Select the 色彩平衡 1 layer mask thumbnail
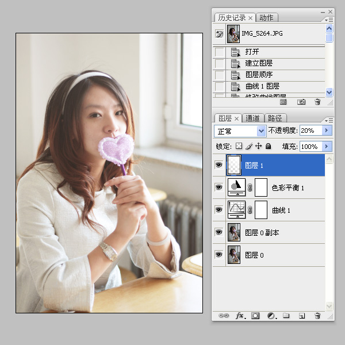Screen dimensions: 345x345 pos(261,187)
